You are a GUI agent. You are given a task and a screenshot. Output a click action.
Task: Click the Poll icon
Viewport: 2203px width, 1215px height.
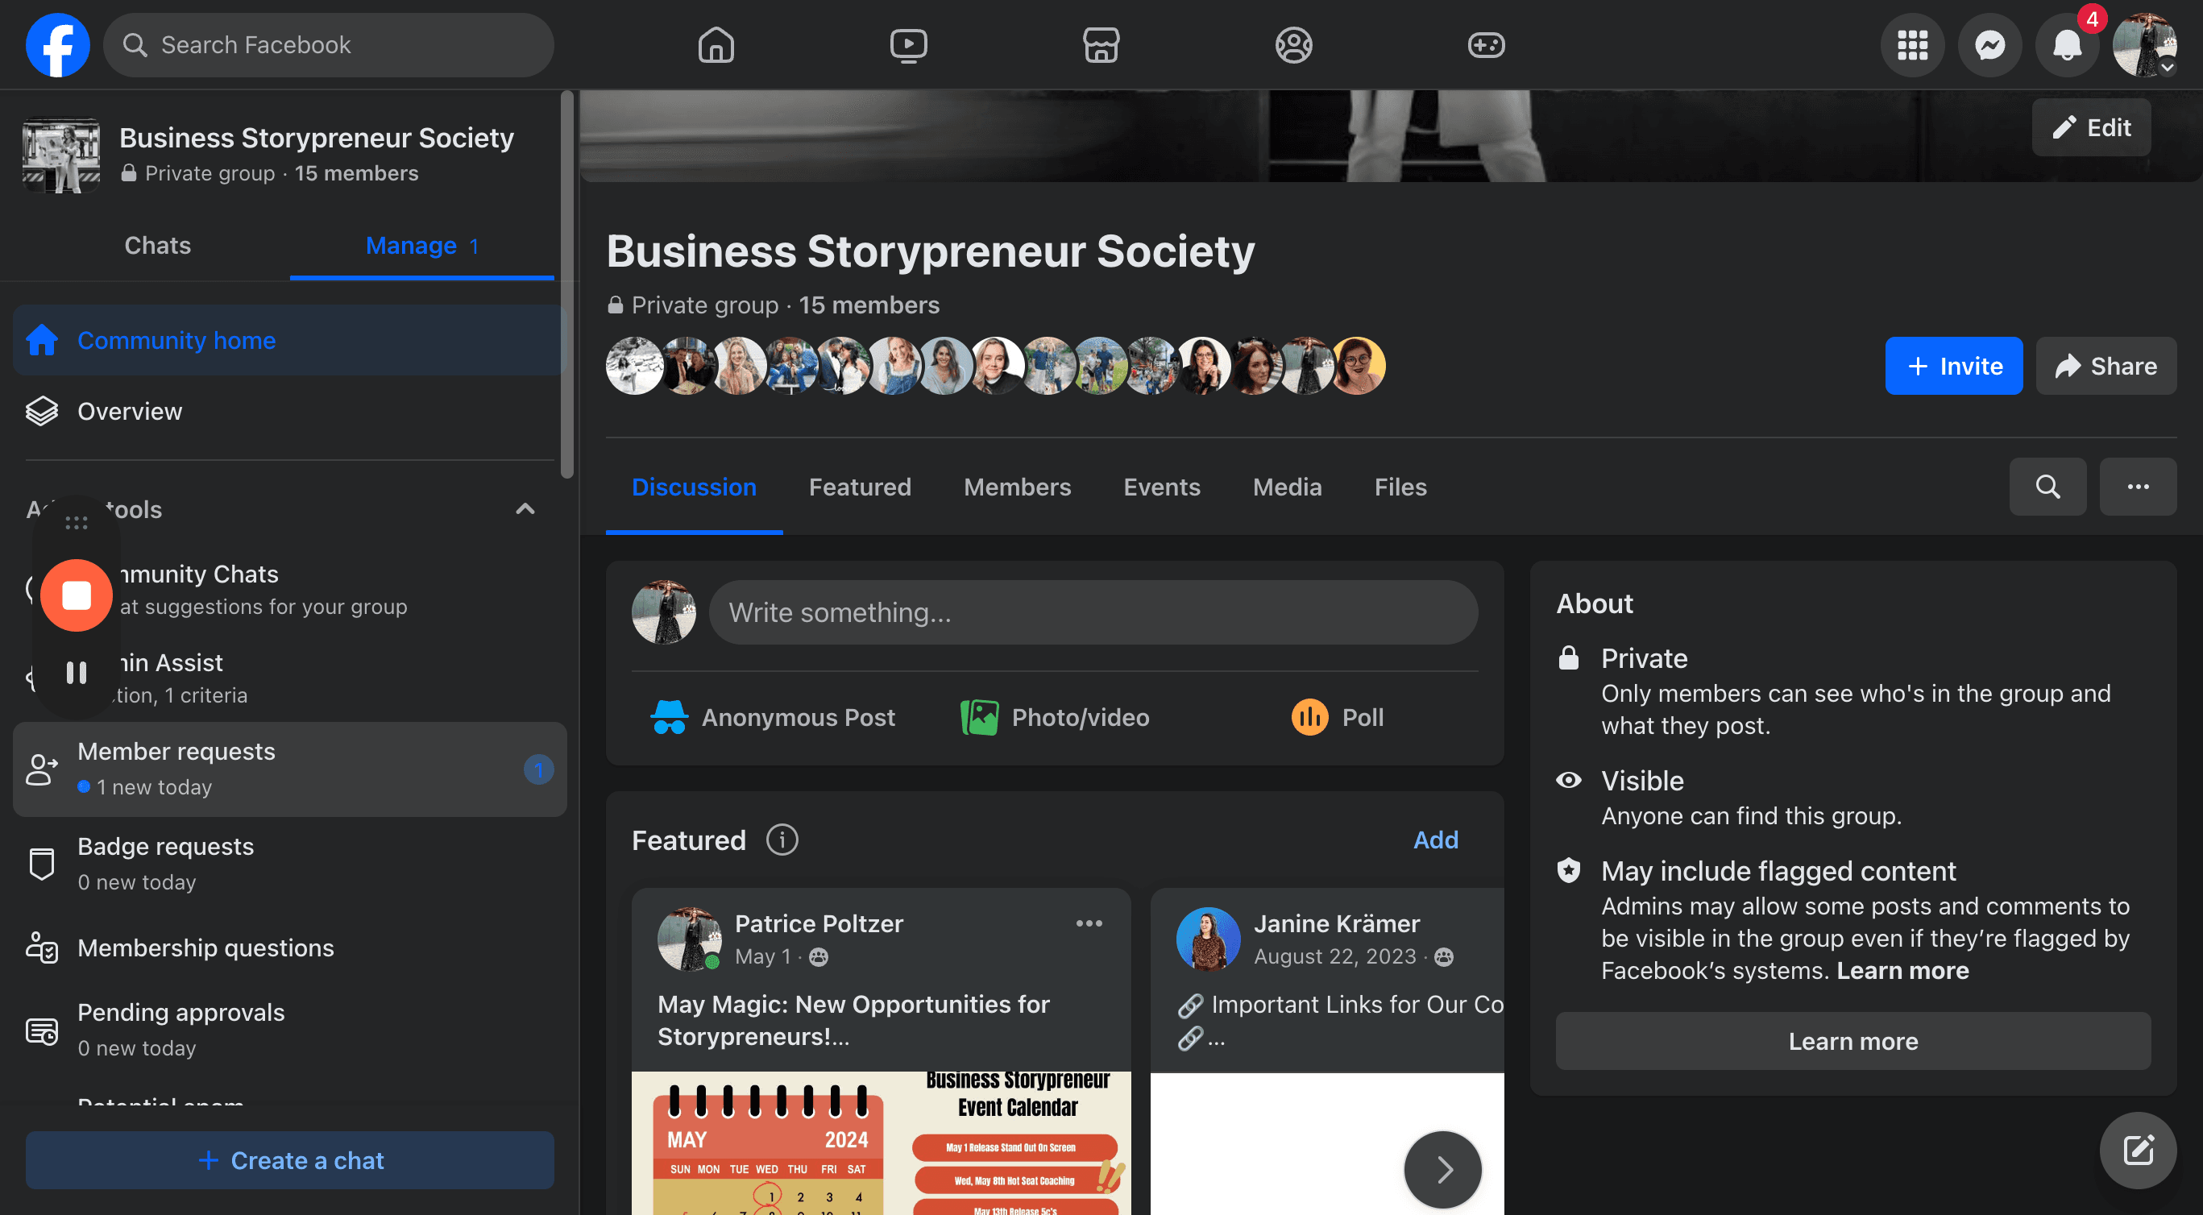(1309, 717)
